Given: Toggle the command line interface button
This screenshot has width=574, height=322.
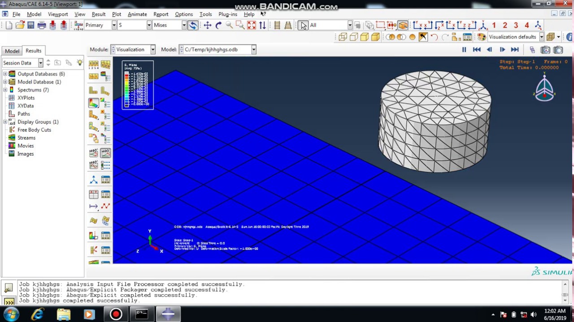Looking at the screenshot, I should [x=9, y=301].
